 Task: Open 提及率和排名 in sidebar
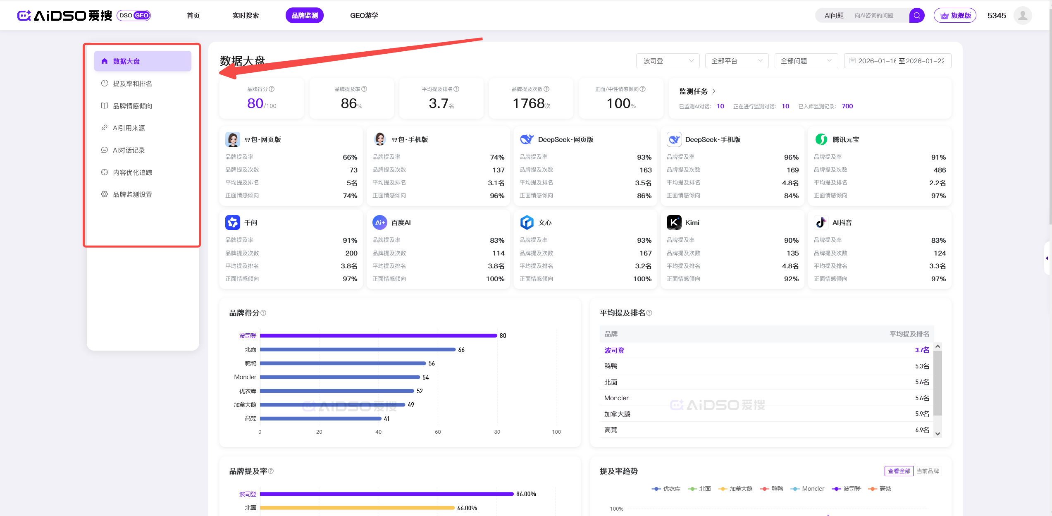[x=132, y=84]
